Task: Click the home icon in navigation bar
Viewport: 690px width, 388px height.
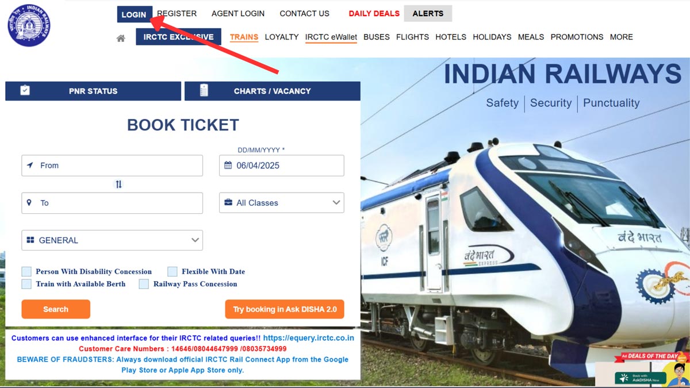Action: click(x=121, y=38)
